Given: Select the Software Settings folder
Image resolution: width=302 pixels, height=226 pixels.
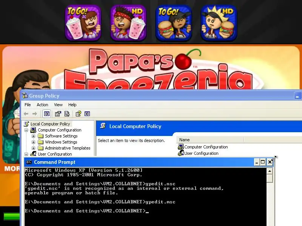Looking at the screenshot, I should point(61,136).
